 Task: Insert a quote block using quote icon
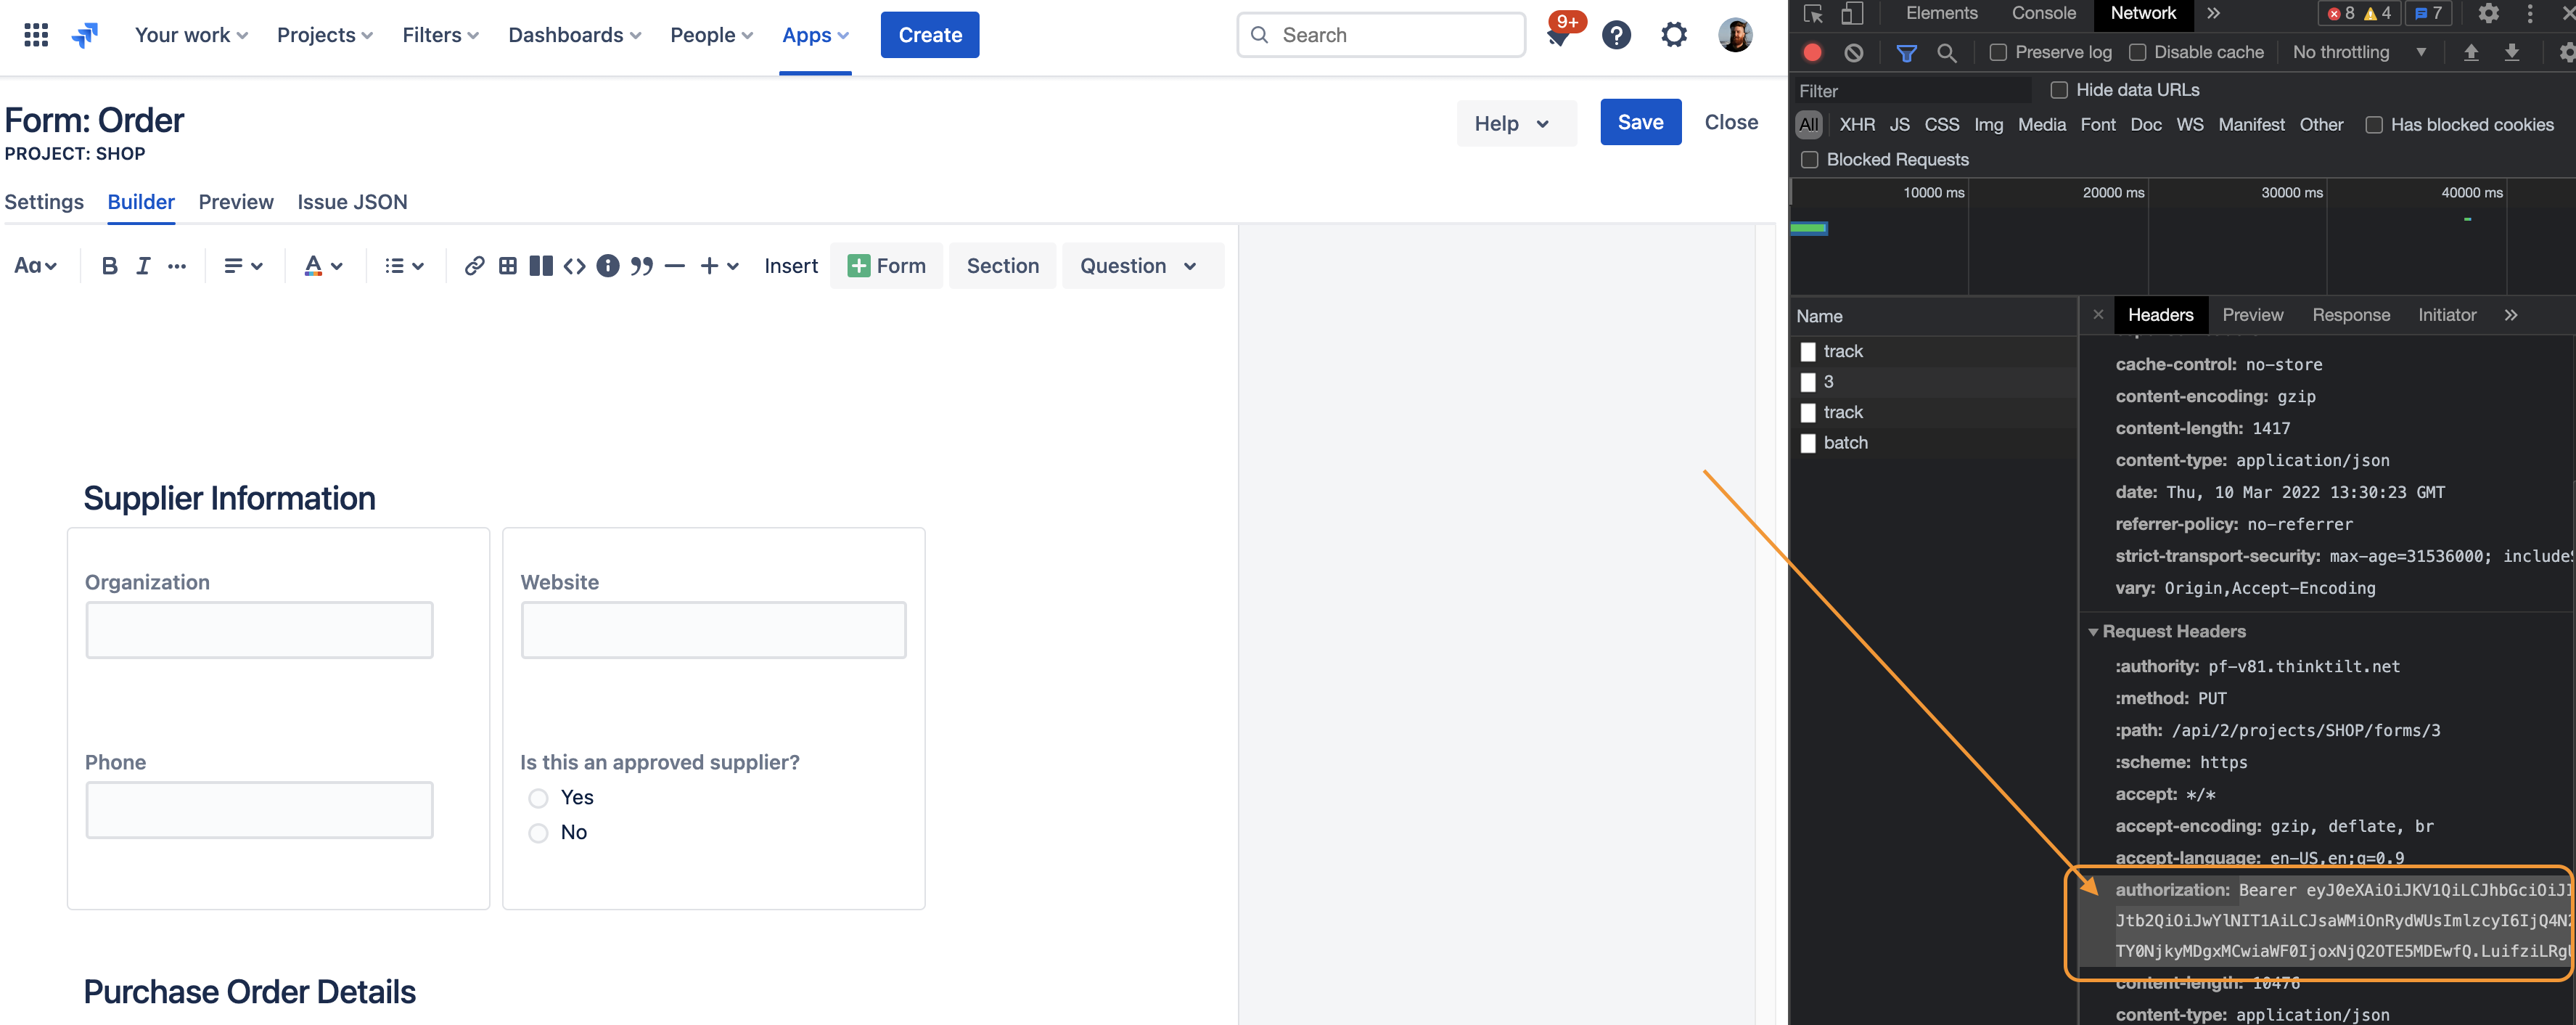tap(641, 266)
